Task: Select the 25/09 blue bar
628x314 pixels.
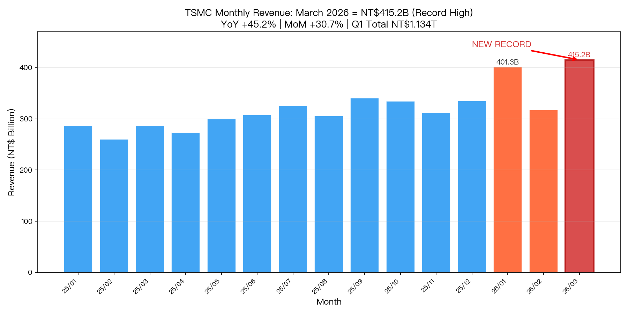Action: pos(365,185)
